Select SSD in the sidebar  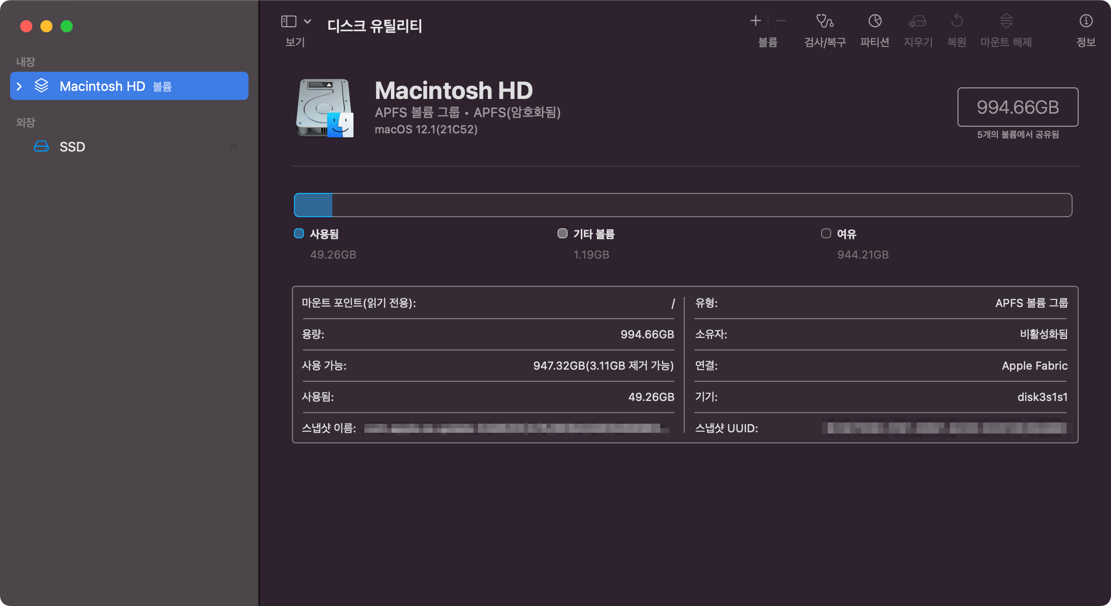pyautogui.click(x=72, y=147)
